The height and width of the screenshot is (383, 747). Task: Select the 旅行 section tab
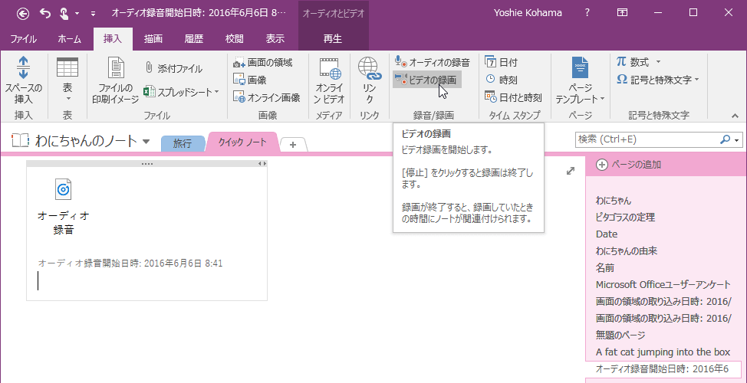183,144
